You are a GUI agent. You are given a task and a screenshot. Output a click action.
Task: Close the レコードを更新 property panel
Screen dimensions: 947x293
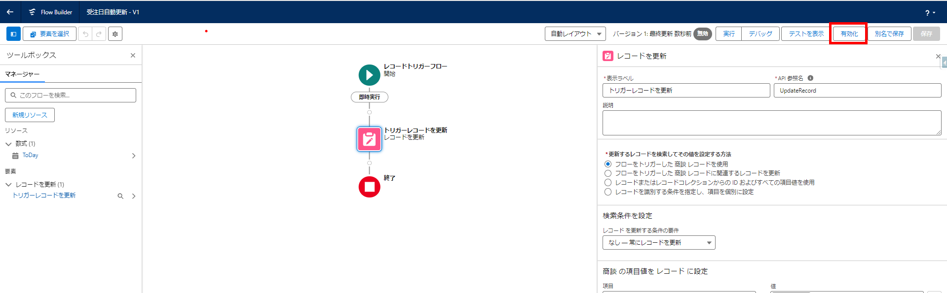pos(938,56)
